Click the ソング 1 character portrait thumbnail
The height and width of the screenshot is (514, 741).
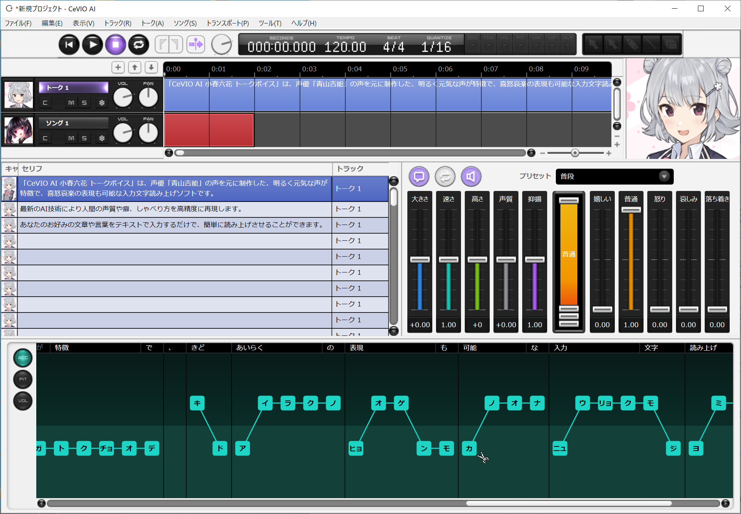pos(19,130)
